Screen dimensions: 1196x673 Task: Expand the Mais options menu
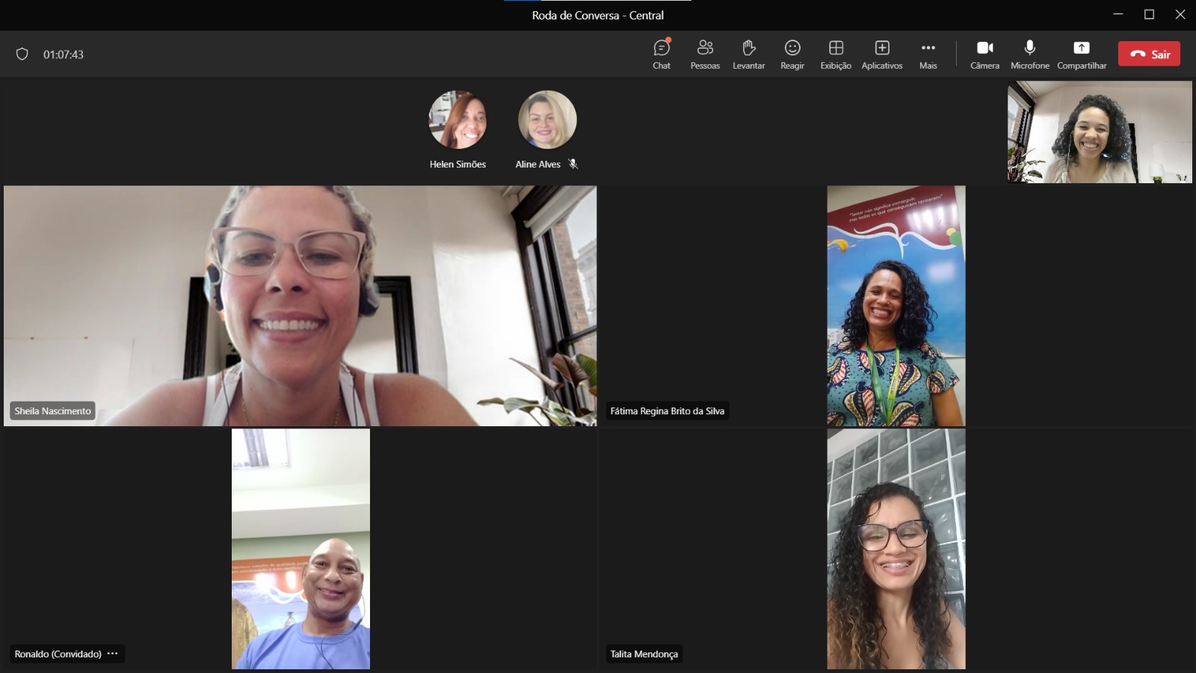click(928, 55)
